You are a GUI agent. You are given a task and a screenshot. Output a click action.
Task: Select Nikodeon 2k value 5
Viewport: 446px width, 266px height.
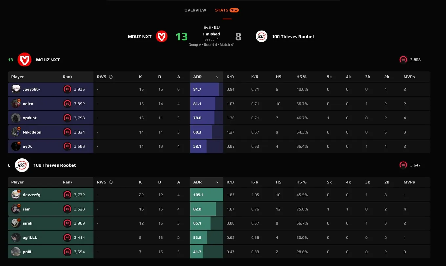point(385,132)
